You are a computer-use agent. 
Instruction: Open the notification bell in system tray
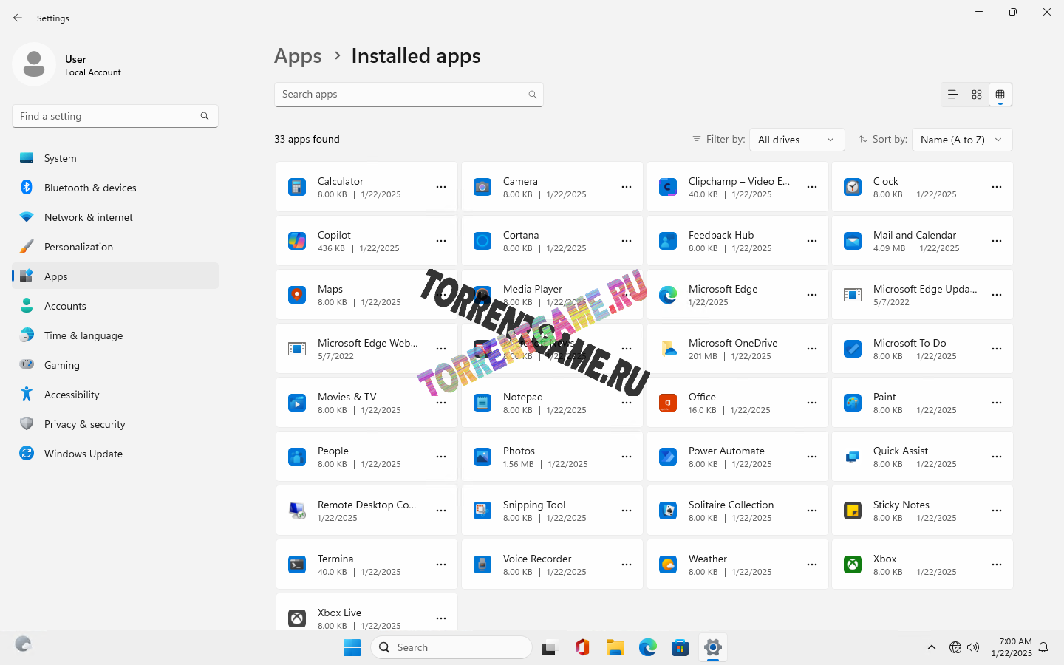(x=1043, y=648)
